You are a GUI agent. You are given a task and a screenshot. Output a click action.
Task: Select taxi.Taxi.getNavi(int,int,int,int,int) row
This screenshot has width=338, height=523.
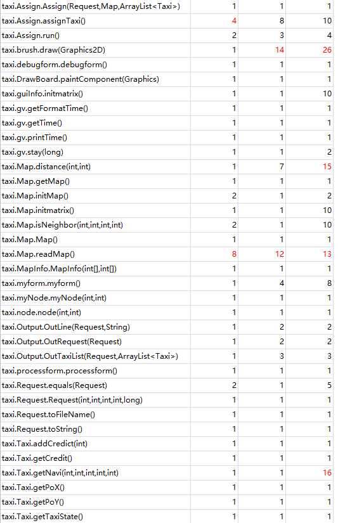click(x=60, y=473)
